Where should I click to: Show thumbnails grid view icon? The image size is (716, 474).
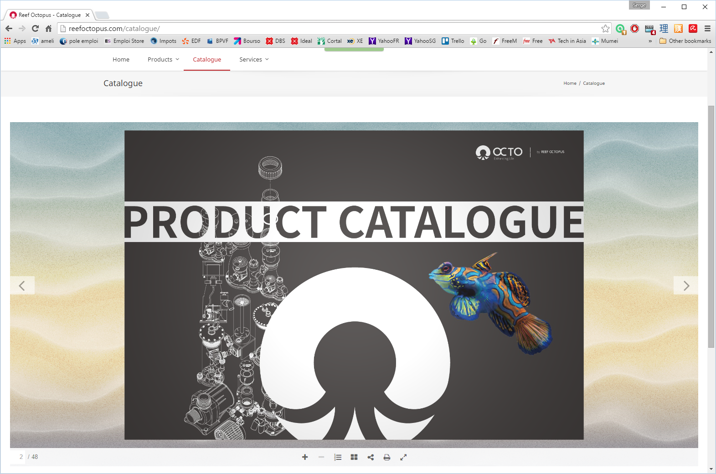pyautogui.click(x=354, y=457)
